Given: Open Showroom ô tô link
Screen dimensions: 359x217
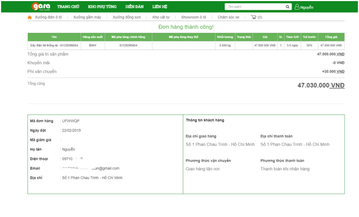Looking at the screenshot, I should point(194,17).
